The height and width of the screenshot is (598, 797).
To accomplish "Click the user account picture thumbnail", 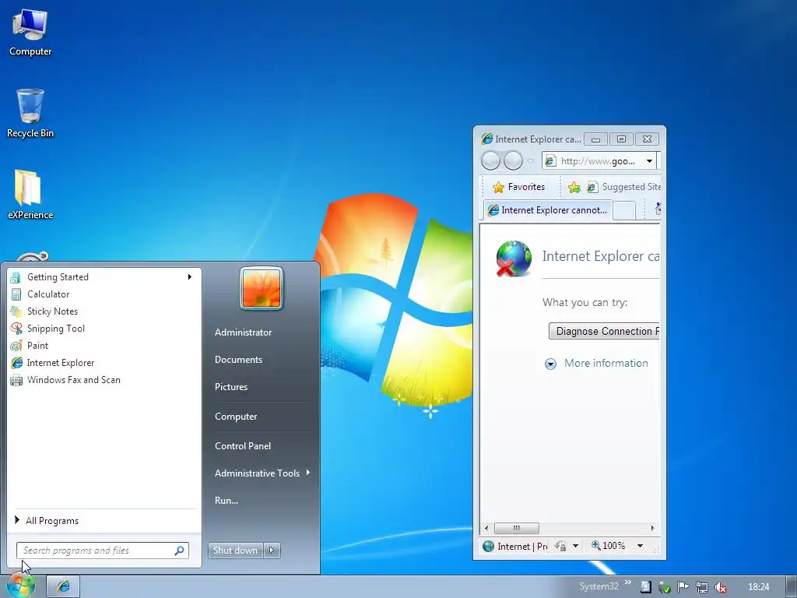I will click(262, 288).
